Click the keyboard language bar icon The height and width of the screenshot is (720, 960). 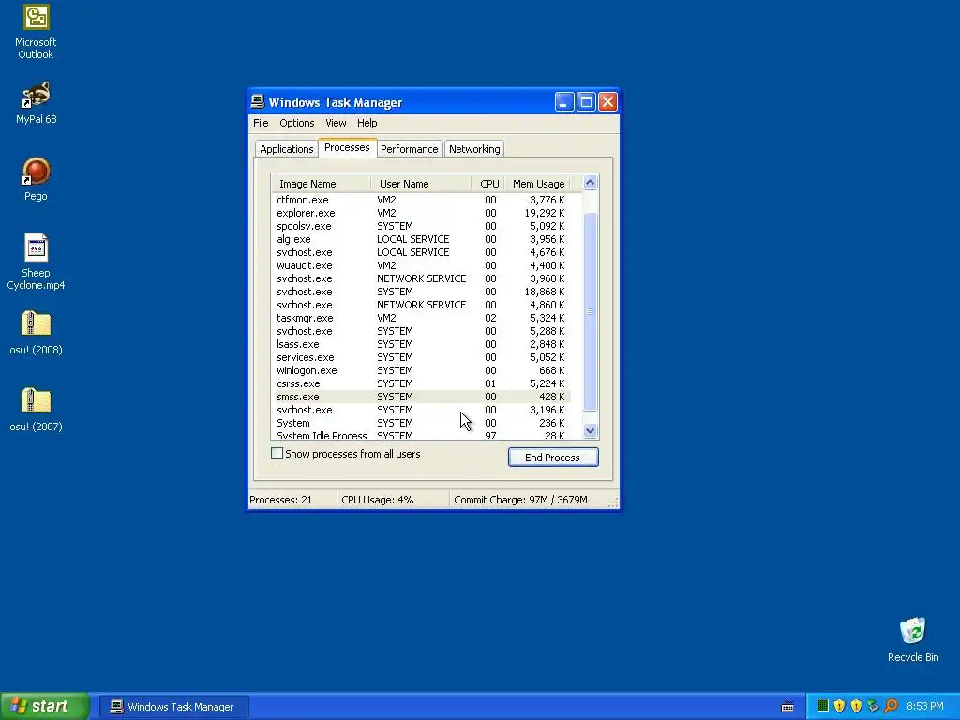[787, 707]
